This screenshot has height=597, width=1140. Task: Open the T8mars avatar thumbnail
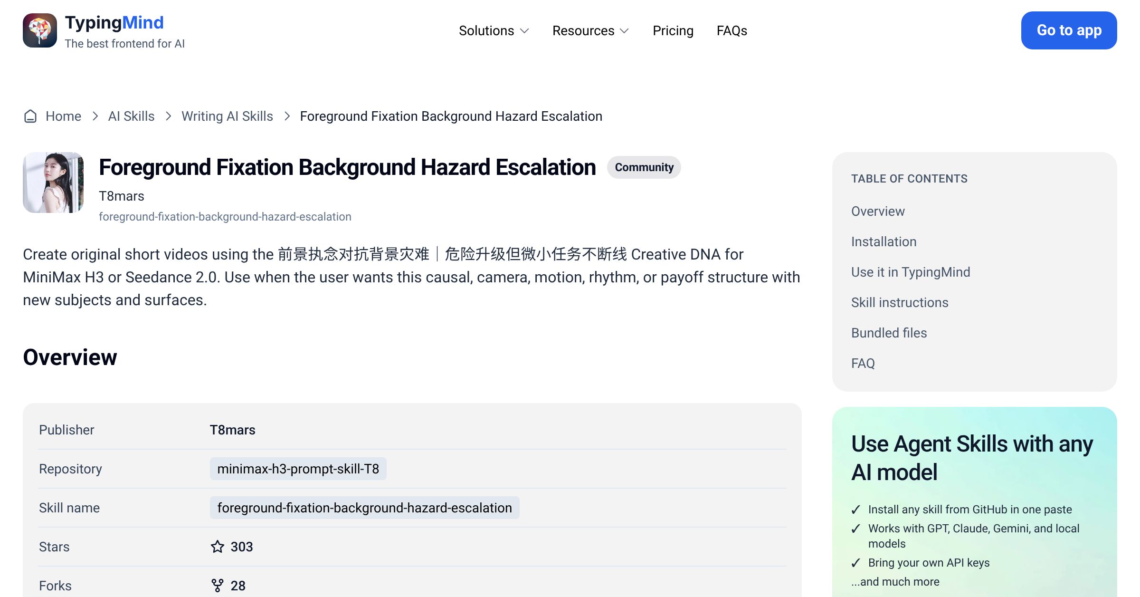point(53,183)
